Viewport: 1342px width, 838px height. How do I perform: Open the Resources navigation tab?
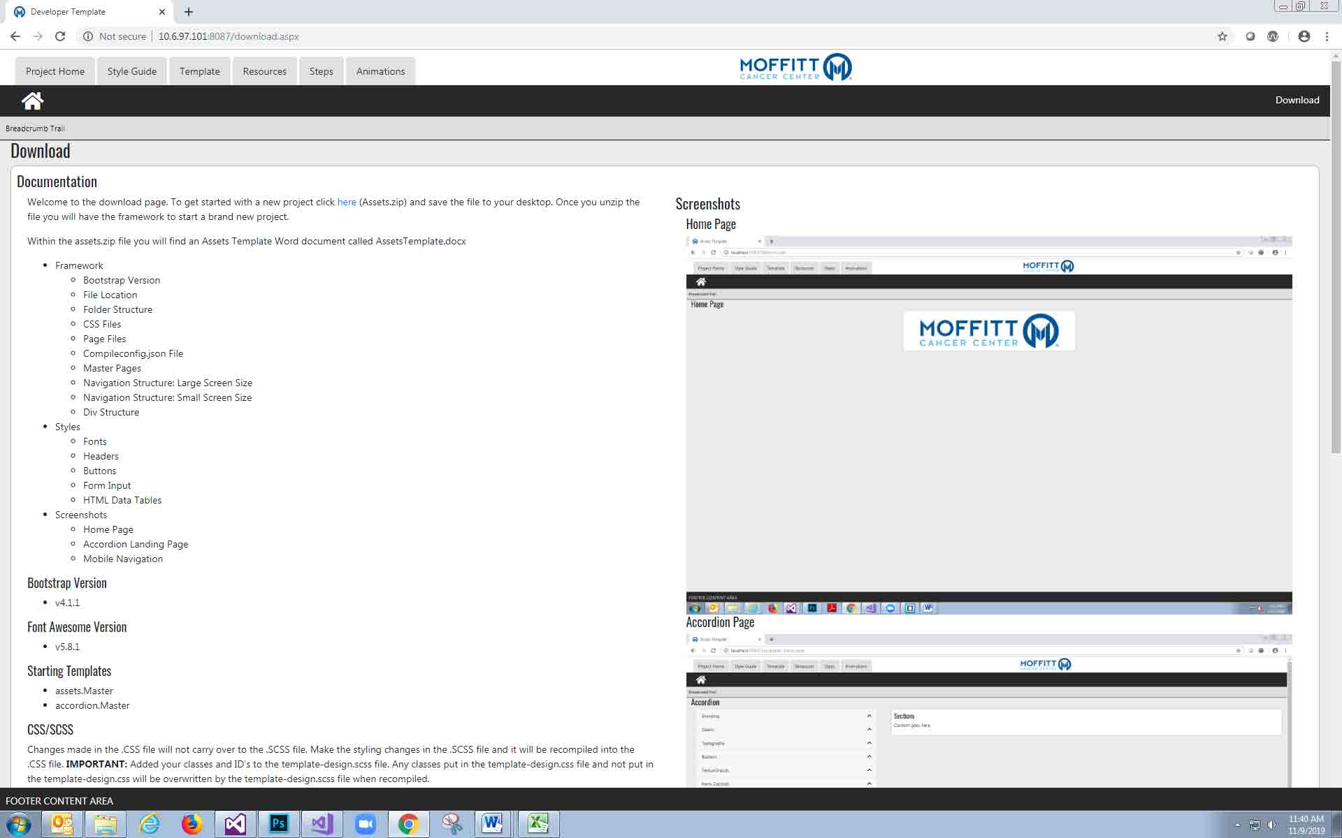coord(264,71)
